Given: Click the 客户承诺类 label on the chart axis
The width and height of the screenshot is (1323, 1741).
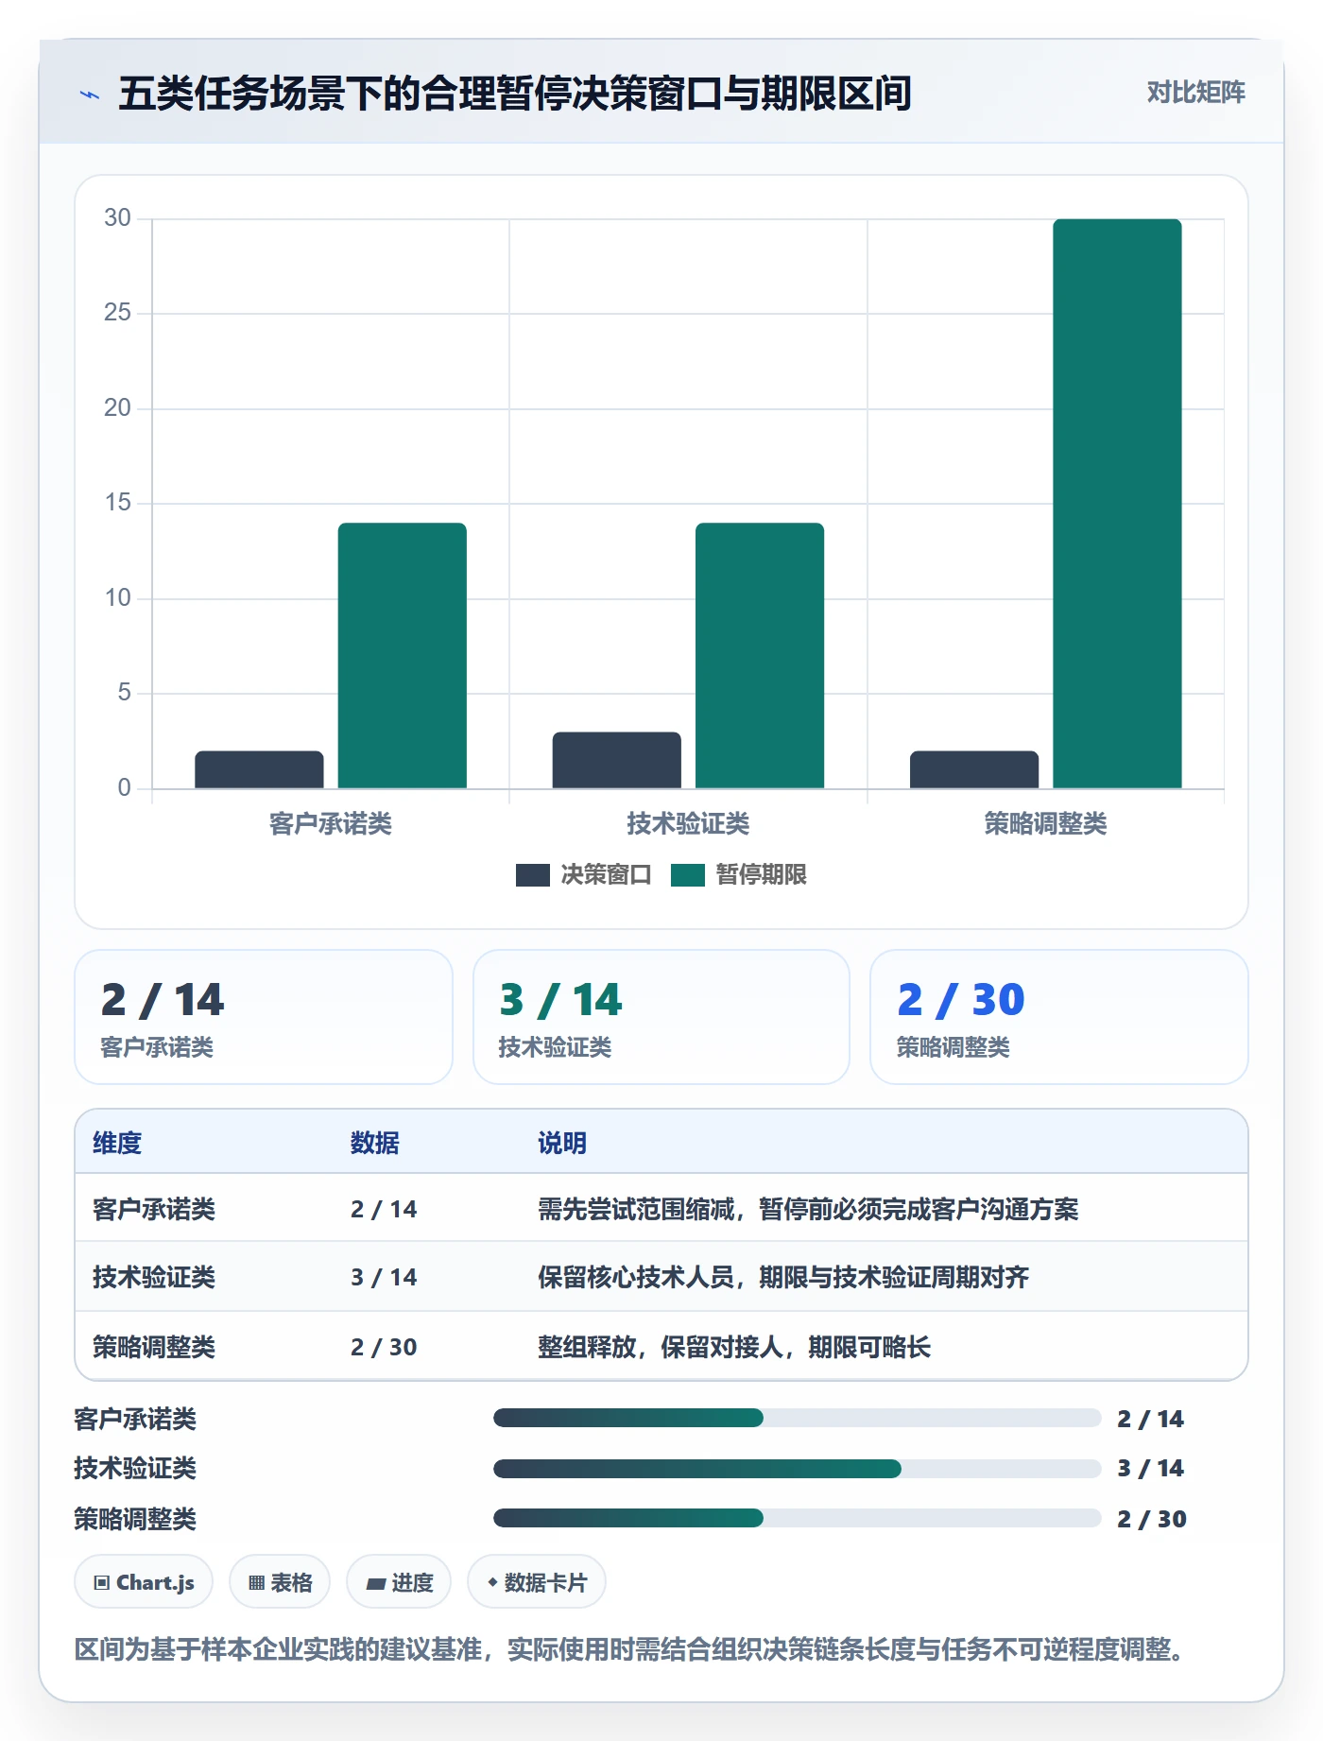Looking at the screenshot, I should tap(331, 824).
